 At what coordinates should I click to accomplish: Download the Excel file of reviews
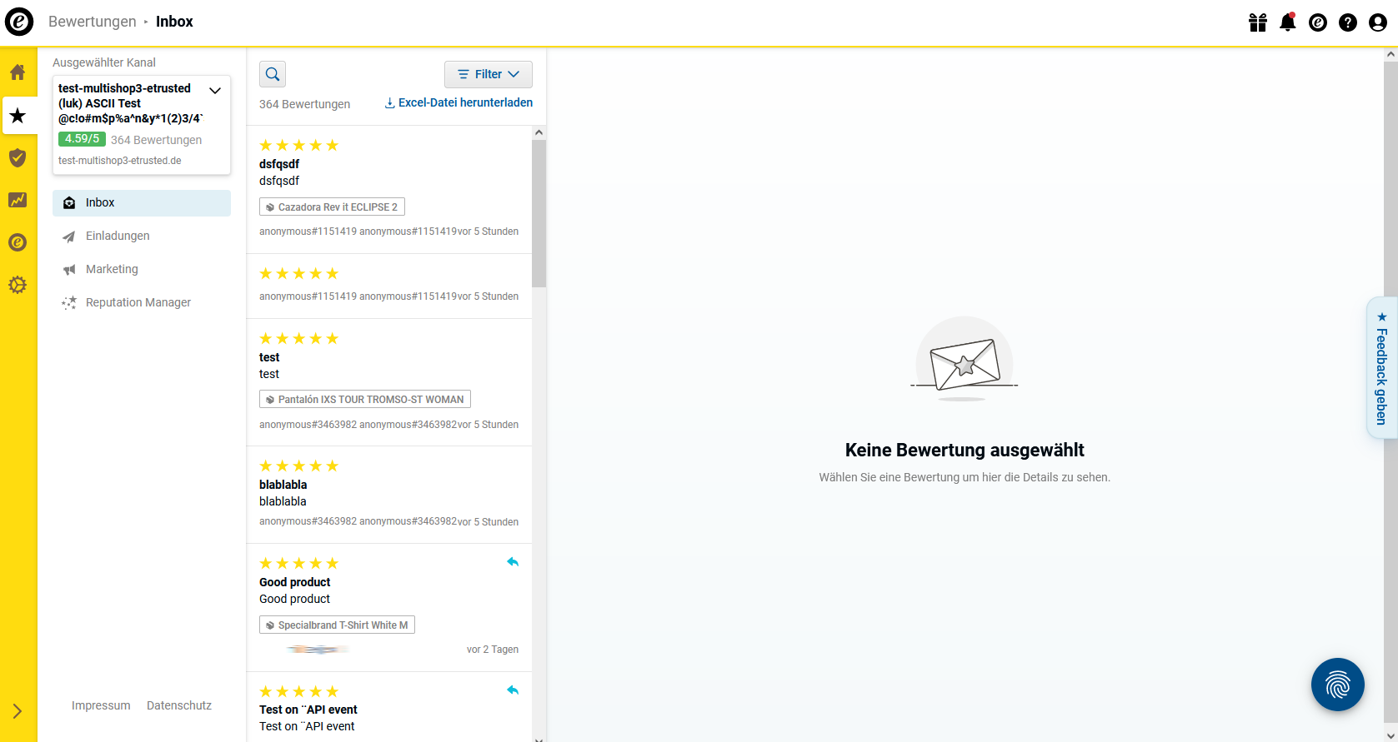[458, 102]
